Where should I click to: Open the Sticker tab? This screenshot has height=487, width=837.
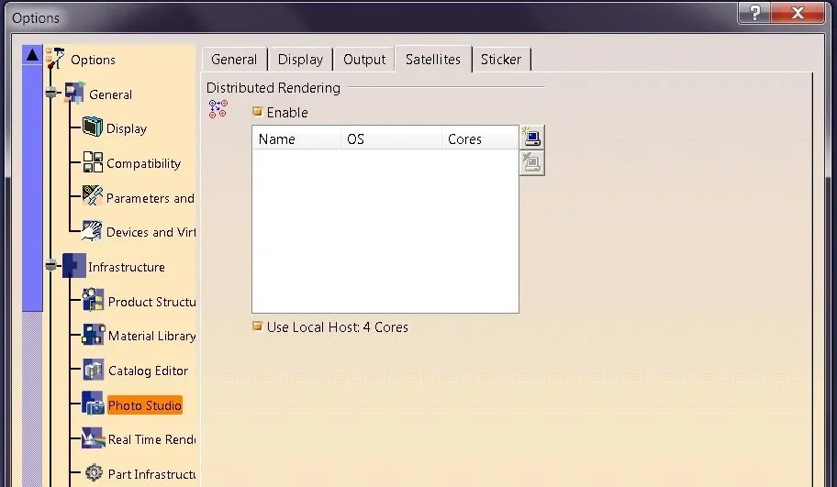point(501,60)
